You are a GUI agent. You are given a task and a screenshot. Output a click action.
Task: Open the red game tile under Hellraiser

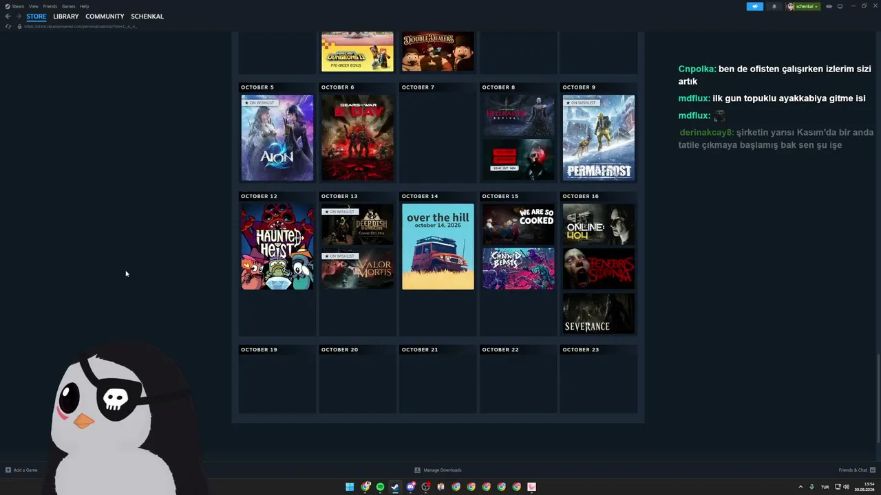pyautogui.click(x=518, y=160)
